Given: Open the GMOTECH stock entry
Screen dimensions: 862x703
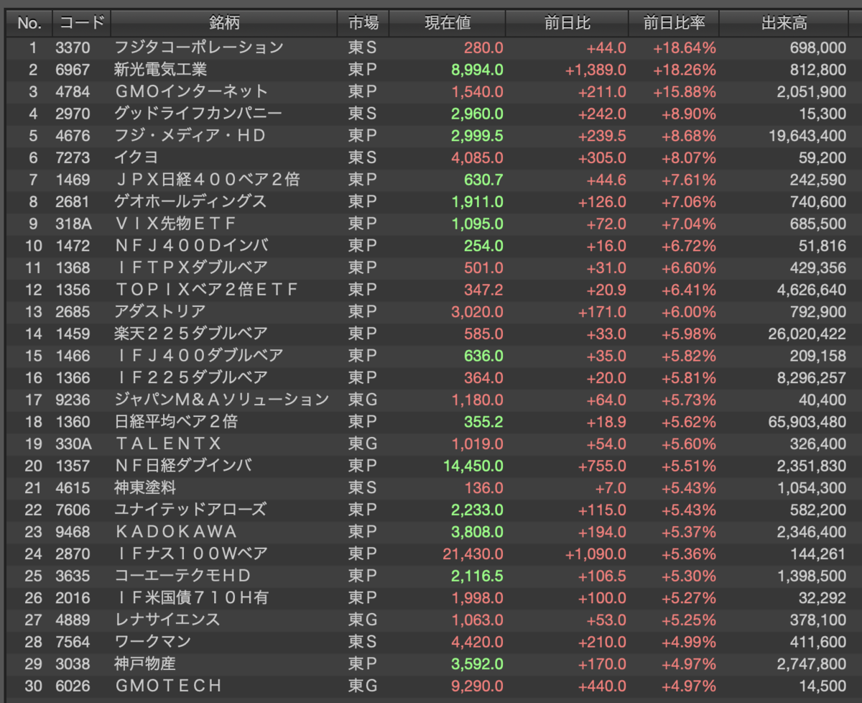Looking at the screenshot, I should coord(168,685).
